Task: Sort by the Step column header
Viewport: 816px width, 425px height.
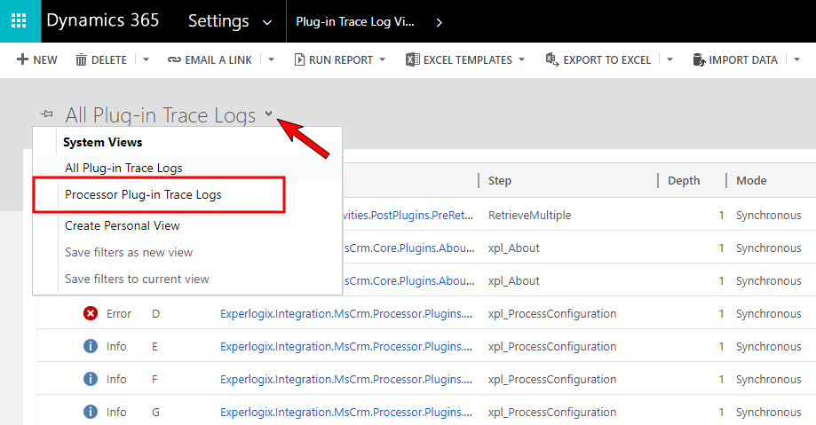Action: coord(500,180)
